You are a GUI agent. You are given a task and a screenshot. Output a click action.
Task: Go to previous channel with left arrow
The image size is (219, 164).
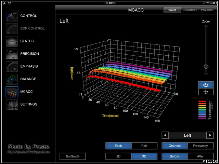point(165,135)
